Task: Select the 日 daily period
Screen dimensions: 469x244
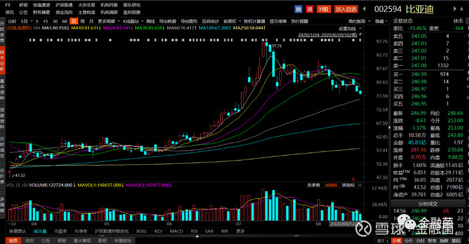Action: [74, 21]
